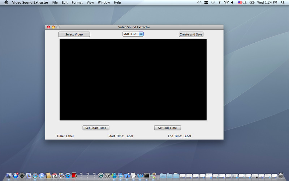Open Mail stamp icon in dock
Image resolution: width=289 pixels, height=181 pixels.
pyautogui.click(x=29, y=175)
